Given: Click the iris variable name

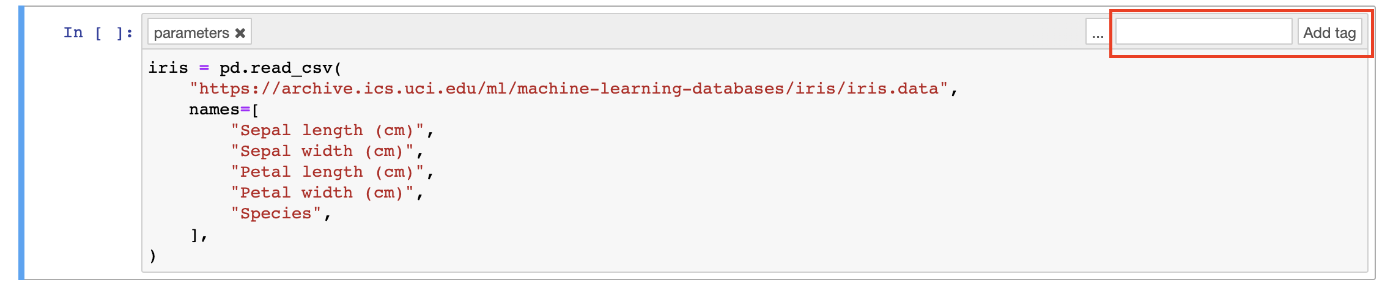Looking at the screenshot, I should coord(168,68).
